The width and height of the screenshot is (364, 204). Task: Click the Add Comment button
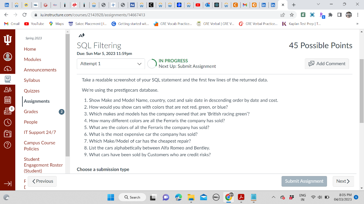pyautogui.click(x=326, y=64)
